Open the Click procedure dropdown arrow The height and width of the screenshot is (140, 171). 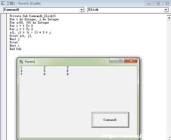[166, 10]
